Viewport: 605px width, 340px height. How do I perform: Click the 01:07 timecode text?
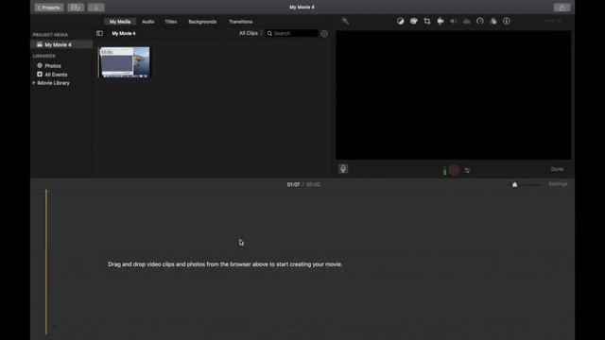click(293, 185)
